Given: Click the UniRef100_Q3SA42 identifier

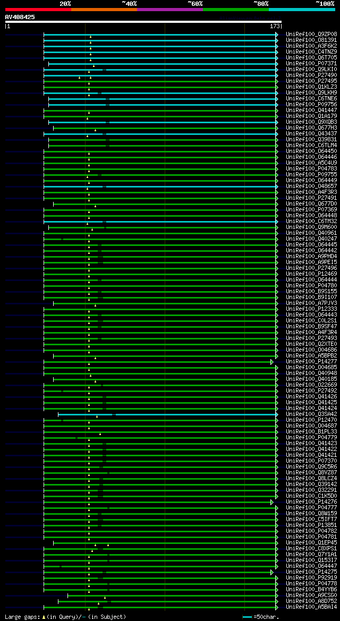Looking at the screenshot, I should point(311,414).
